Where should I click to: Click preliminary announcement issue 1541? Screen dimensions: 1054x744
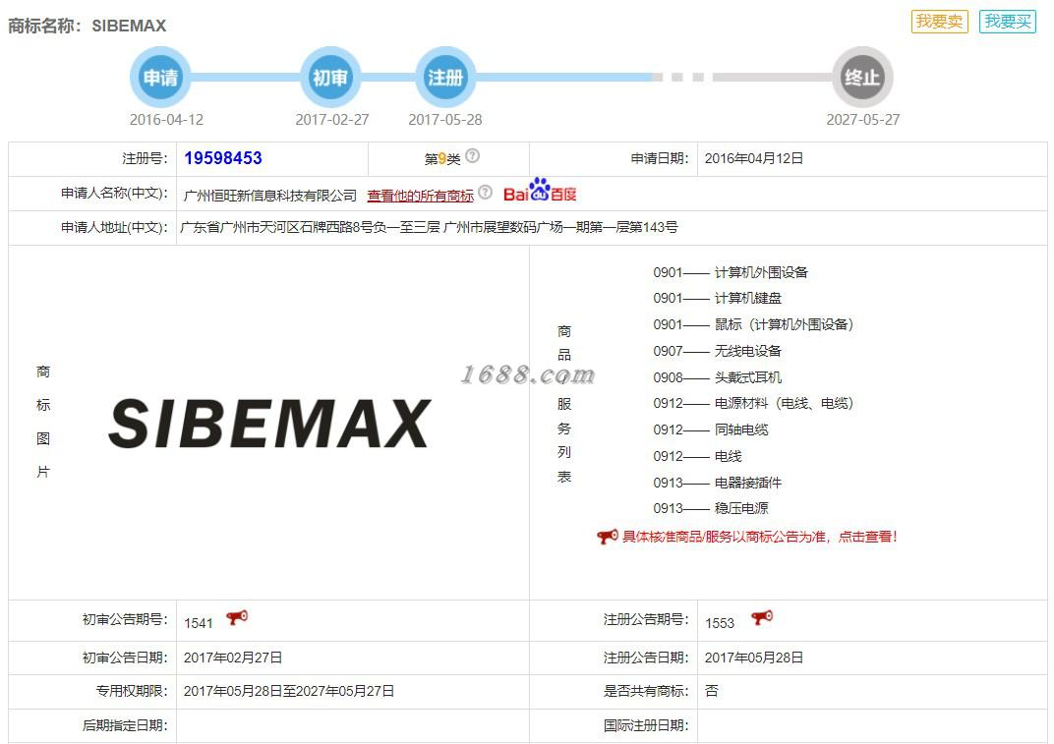(199, 623)
